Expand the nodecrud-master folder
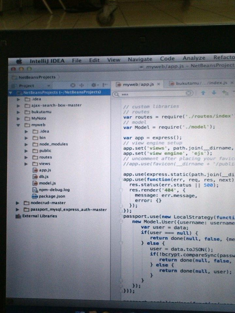235x313 pixels. point(18,203)
